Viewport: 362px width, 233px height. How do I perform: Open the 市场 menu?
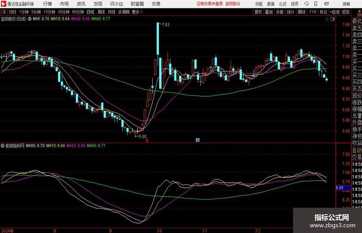tap(64, 4)
